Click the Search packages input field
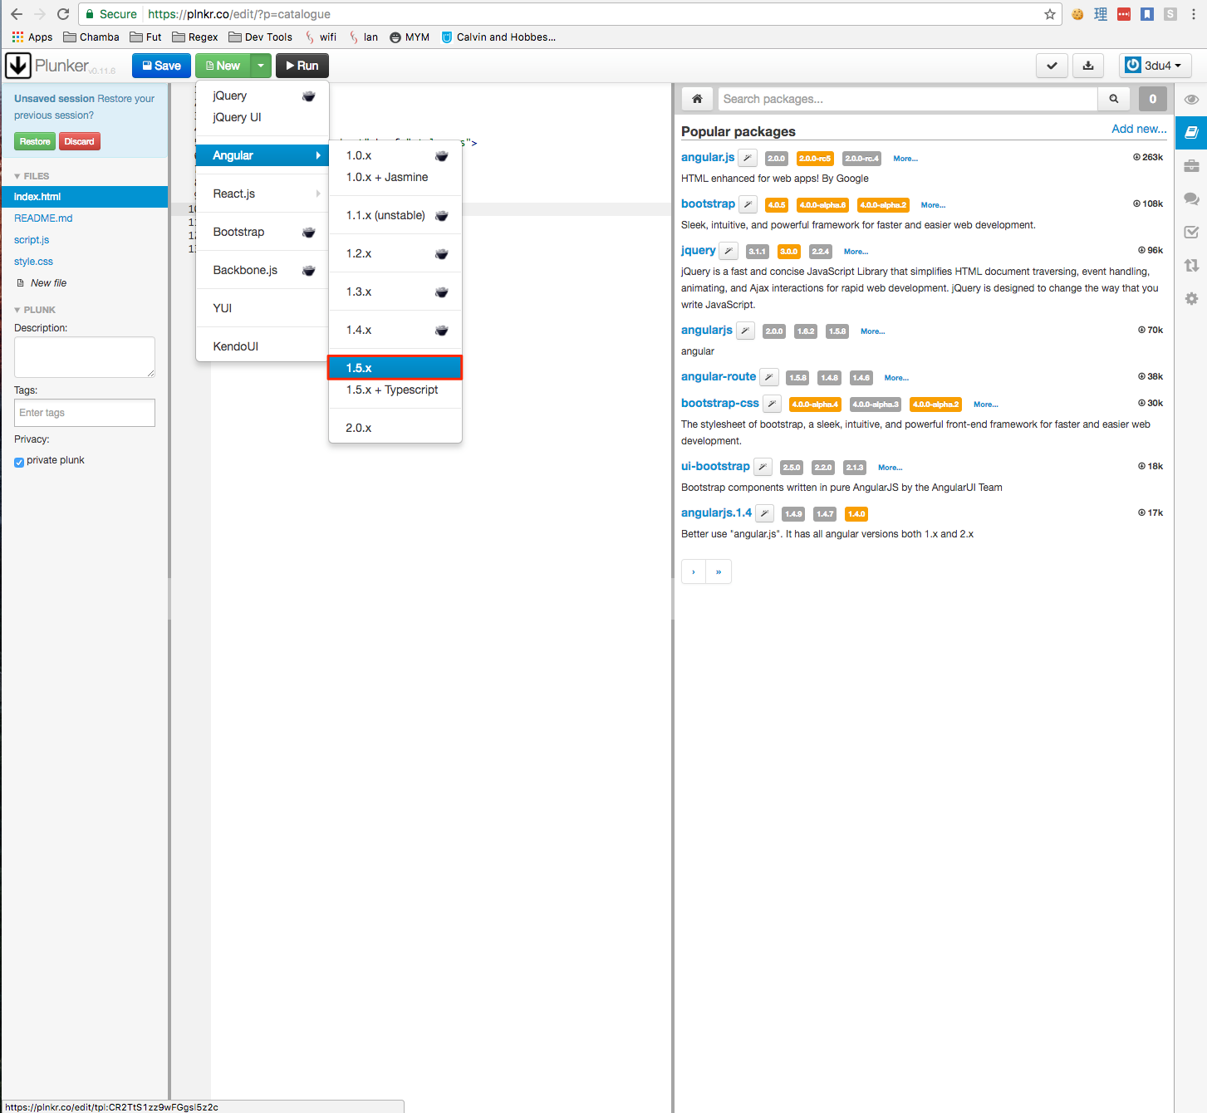 click(907, 99)
